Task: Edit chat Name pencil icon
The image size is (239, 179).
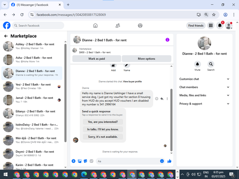Action: click(127, 65)
